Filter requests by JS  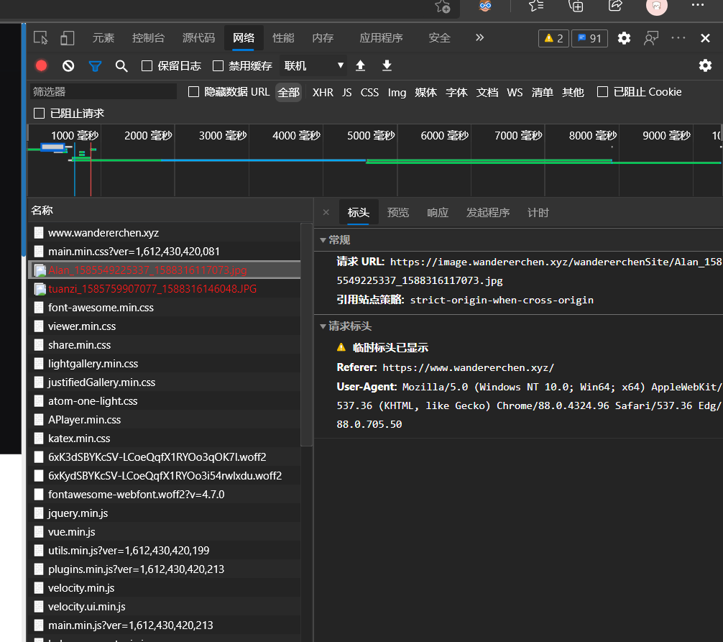[346, 92]
